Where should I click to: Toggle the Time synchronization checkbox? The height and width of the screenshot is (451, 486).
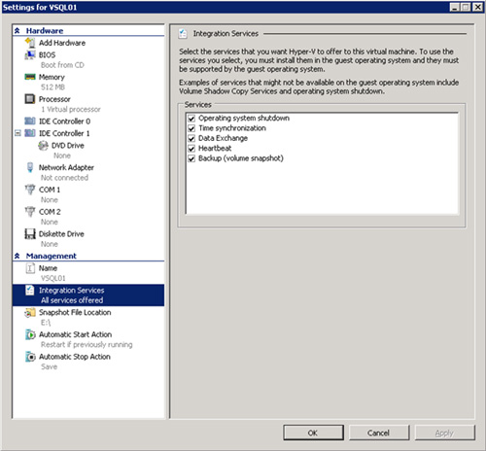191,128
